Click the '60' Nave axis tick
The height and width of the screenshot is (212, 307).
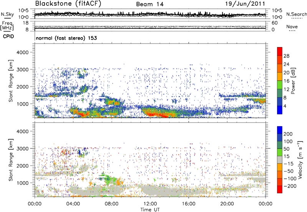(x=275, y=23)
